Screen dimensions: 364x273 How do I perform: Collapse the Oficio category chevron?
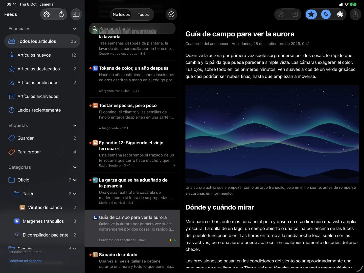click(x=75, y=180)
